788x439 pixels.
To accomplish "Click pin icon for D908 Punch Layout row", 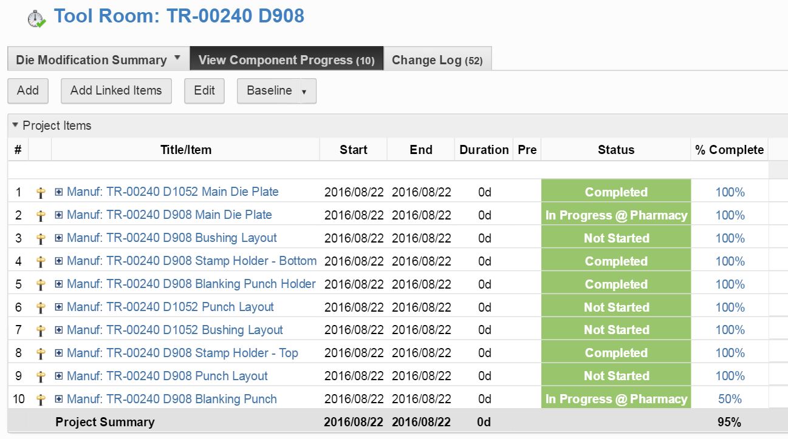I will coord(41,377).
